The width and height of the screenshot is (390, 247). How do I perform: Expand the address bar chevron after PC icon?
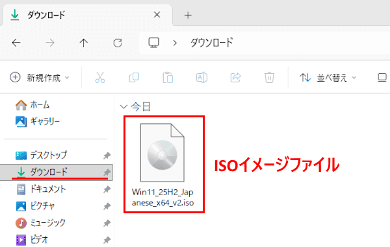pos(175,43)
